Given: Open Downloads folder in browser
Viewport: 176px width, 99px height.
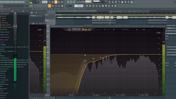Looking at the screenshot, I should click(3, 71).
